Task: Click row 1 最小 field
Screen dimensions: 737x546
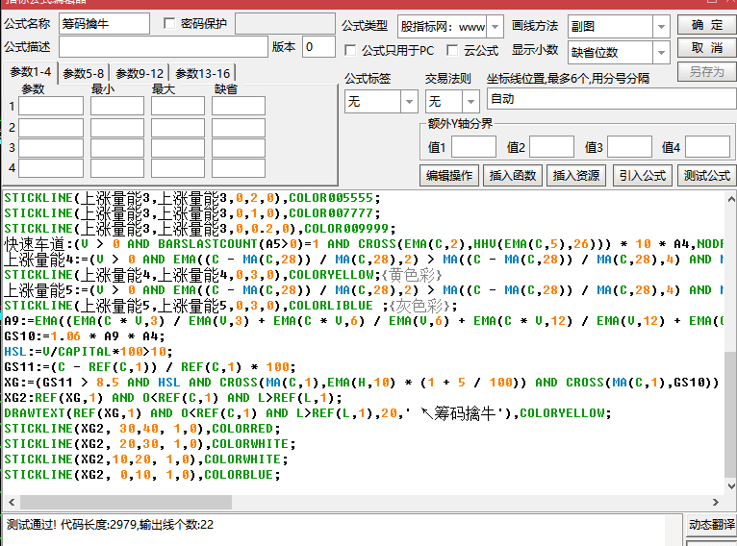Action: click(x=117, y=106)
